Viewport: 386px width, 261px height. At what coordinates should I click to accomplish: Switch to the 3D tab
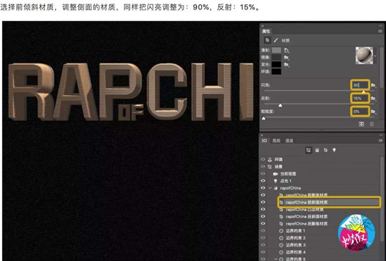coord(264,141)
